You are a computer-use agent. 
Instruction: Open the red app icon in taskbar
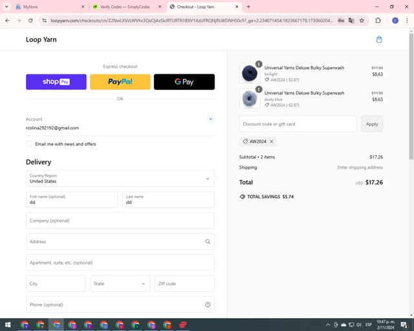[183, 325]
